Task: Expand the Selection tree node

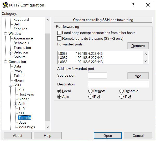Action: [x=10, y=52]
